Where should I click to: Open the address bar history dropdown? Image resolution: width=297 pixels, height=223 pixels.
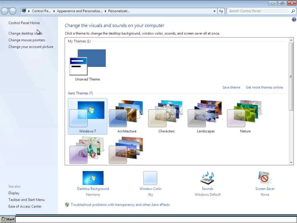pyautogui.click(x=214, y=11)
